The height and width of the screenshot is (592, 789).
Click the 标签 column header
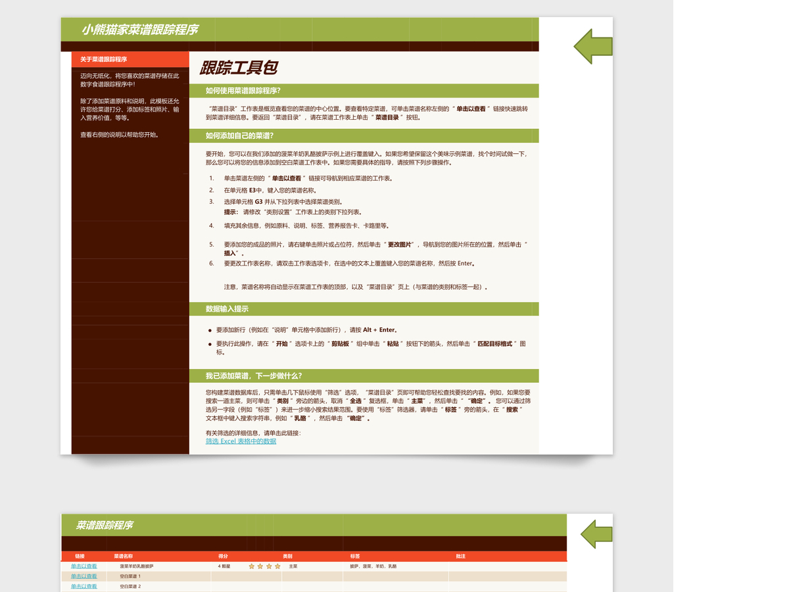point(355,556)
